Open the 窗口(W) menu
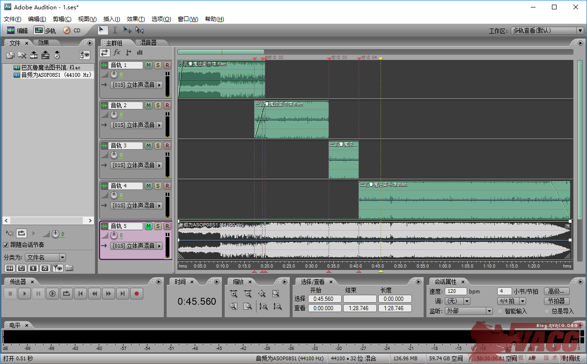 (188, 19)
